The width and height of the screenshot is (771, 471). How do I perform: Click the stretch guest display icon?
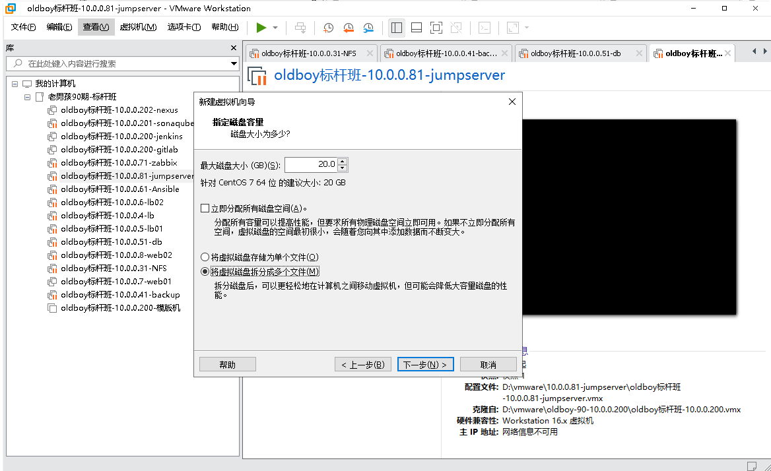(x=512, y=28)
